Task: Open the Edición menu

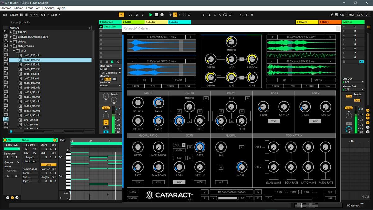Action: pos(18,8)
